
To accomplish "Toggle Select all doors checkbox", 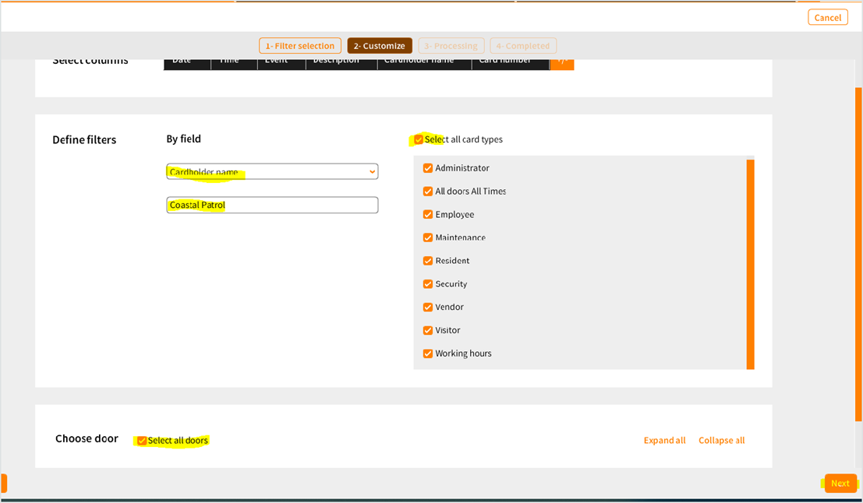I will [142, 441].
